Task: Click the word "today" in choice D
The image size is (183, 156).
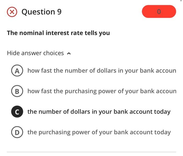Action: 162,132
